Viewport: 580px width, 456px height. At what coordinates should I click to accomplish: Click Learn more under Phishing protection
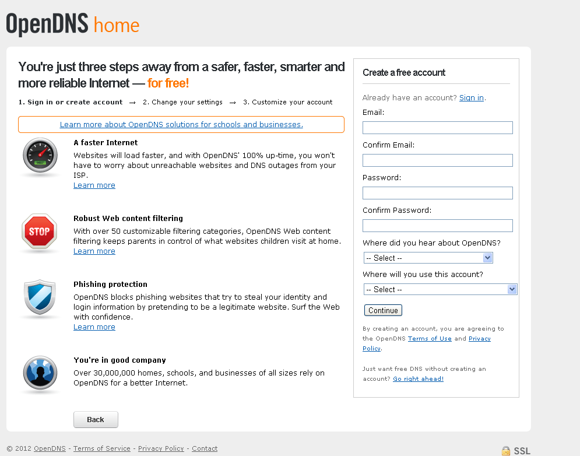(x=94, y=327)
